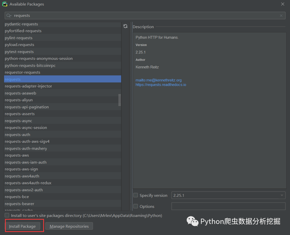Click the Python HTTP for Humans text
This screenshot has width=290, height=235.
157,37
